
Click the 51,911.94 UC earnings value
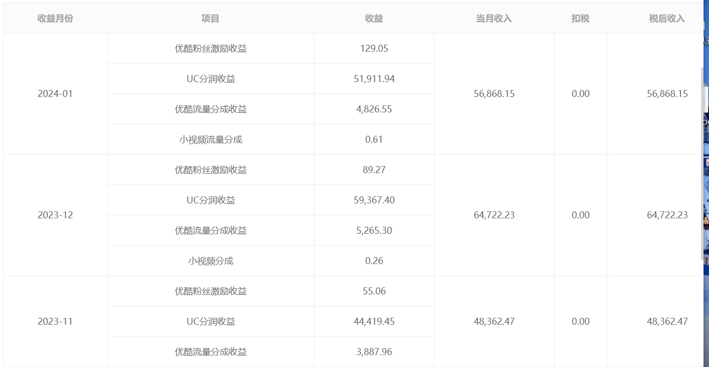pos(374,79)
